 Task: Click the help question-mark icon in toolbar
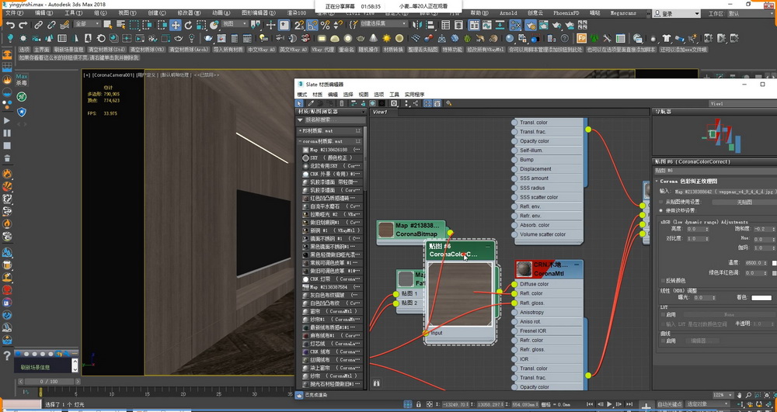pos(564,38)
